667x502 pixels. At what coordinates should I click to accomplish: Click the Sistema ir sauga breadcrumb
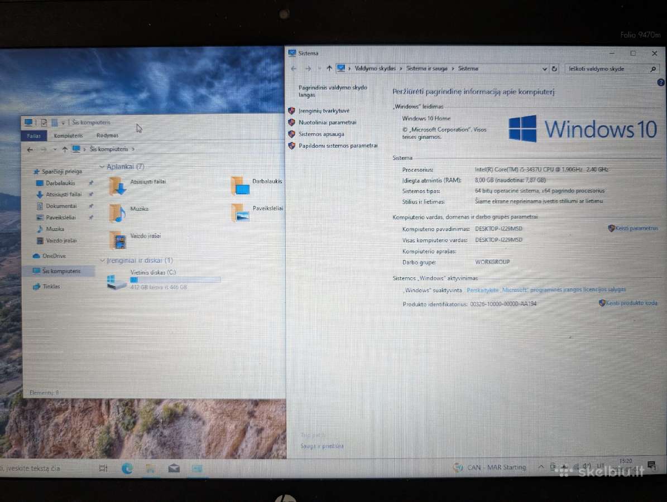[x=426, y=68]
